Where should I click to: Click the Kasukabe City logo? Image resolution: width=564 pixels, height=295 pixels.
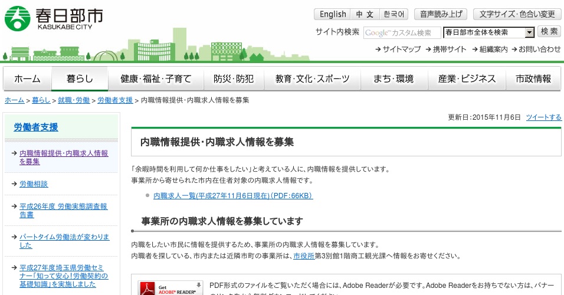(54, 18)
